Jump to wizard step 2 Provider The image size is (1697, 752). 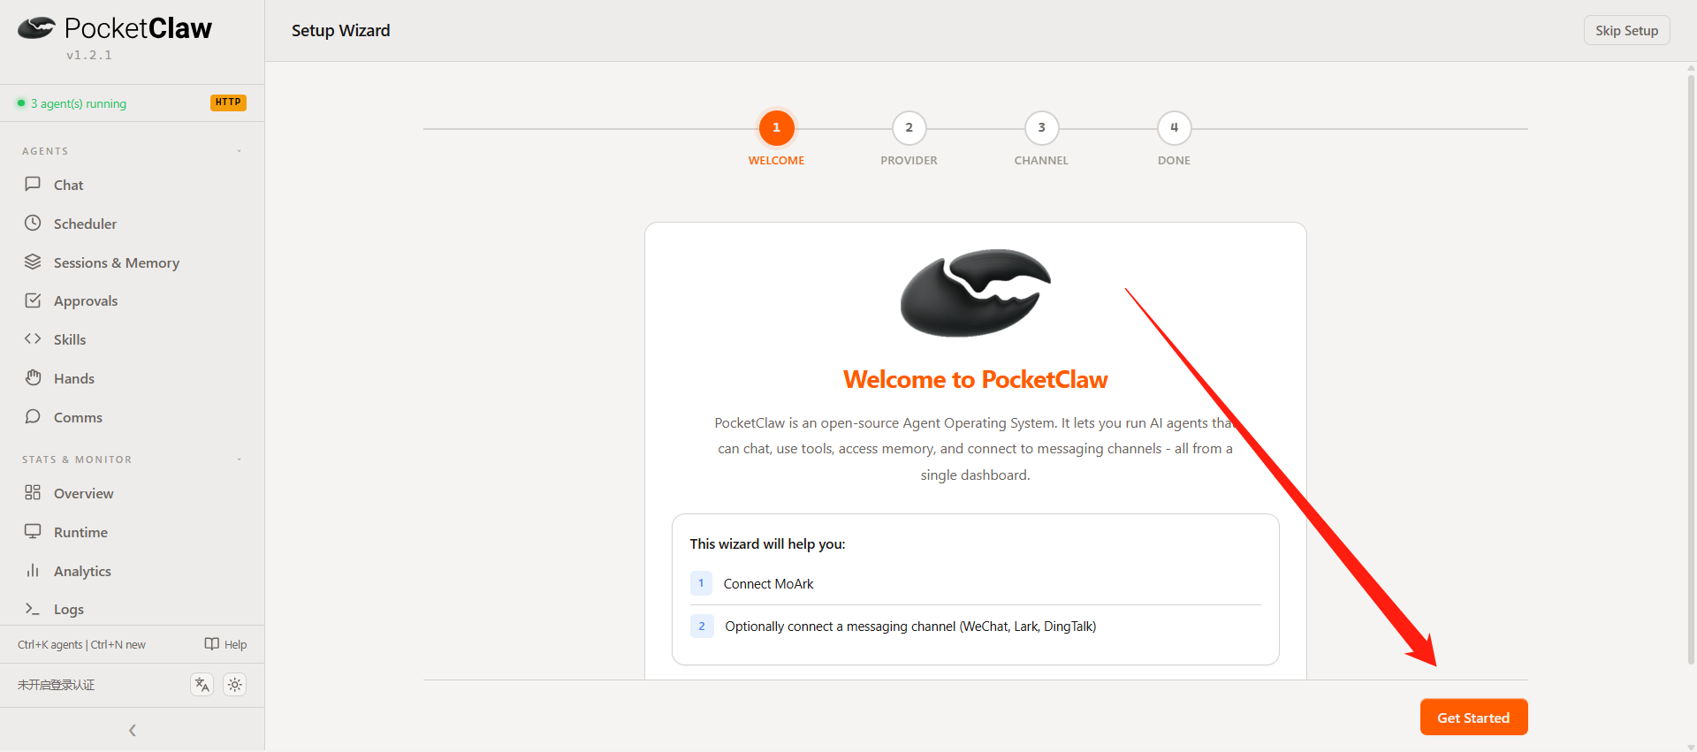pyautogui.click(x=909, y=128)
